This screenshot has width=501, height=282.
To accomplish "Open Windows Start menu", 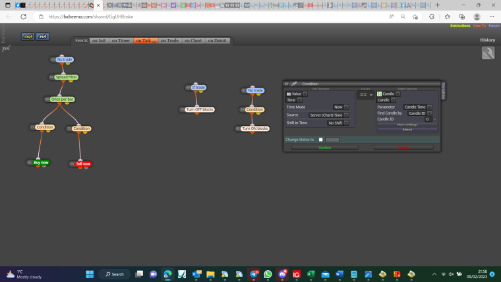I will click(x=90, y=274).
